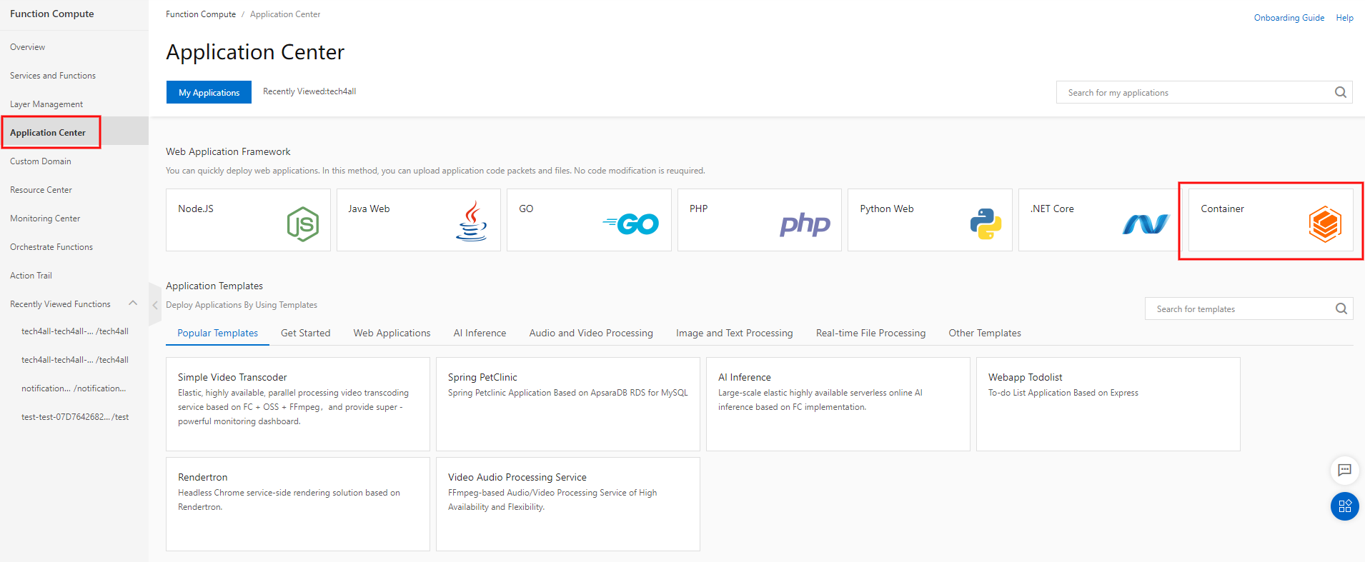Open Rendertron template card
This screenshot has height=562, width=1365.
(298, 504)
